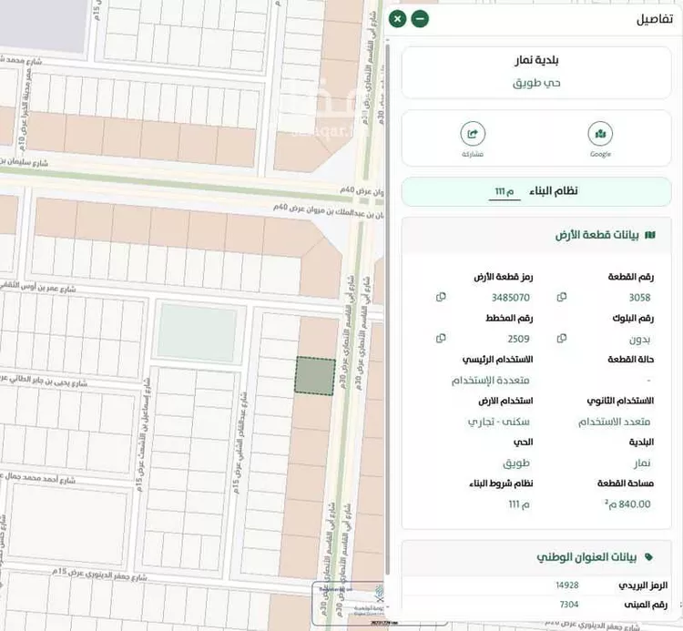This screenshot has height=631, width=683.
Task: Copy the plan number 2509
Action: point(441,339)
